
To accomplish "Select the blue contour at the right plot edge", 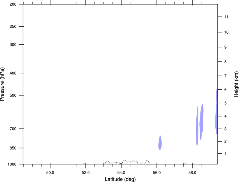I will [216, 111].
